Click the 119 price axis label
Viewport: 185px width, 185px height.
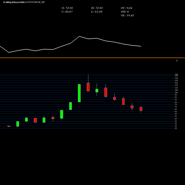[176, 85]
